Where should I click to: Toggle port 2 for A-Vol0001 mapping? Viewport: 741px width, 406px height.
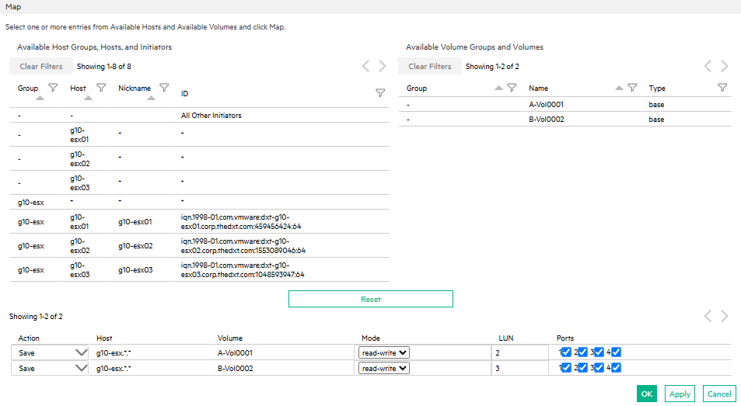tap(582, 352)
